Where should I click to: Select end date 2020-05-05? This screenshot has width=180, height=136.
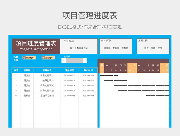88,96
